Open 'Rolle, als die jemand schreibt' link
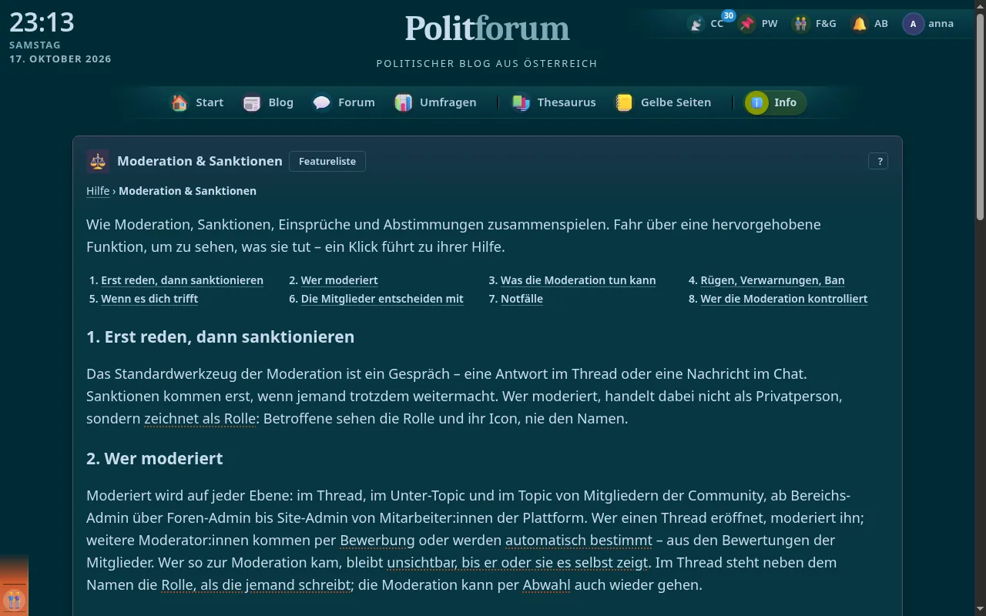The width and height of the screenshot is (986, 616). (257, 584)
